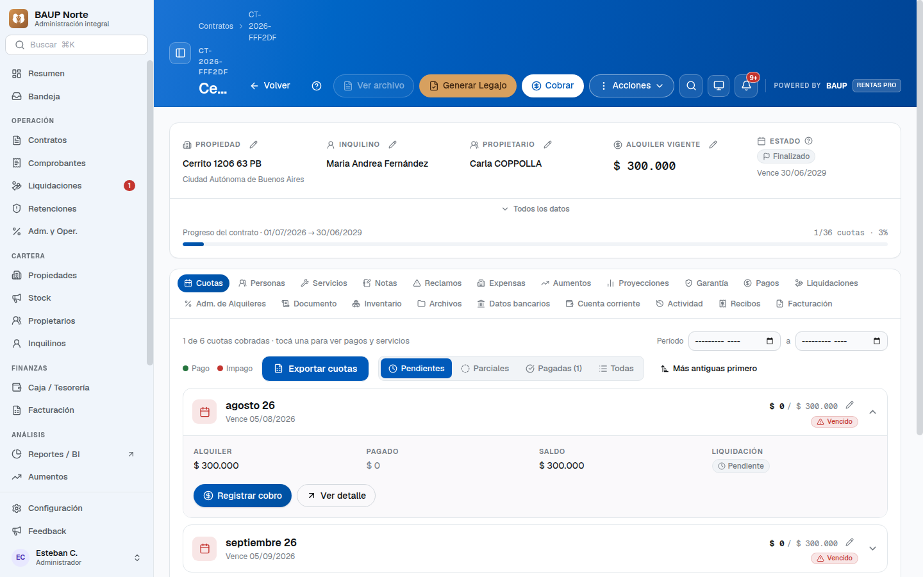Focus the Buscar search field
Viewport: 923px width, 577px height.
pos(77,45)
